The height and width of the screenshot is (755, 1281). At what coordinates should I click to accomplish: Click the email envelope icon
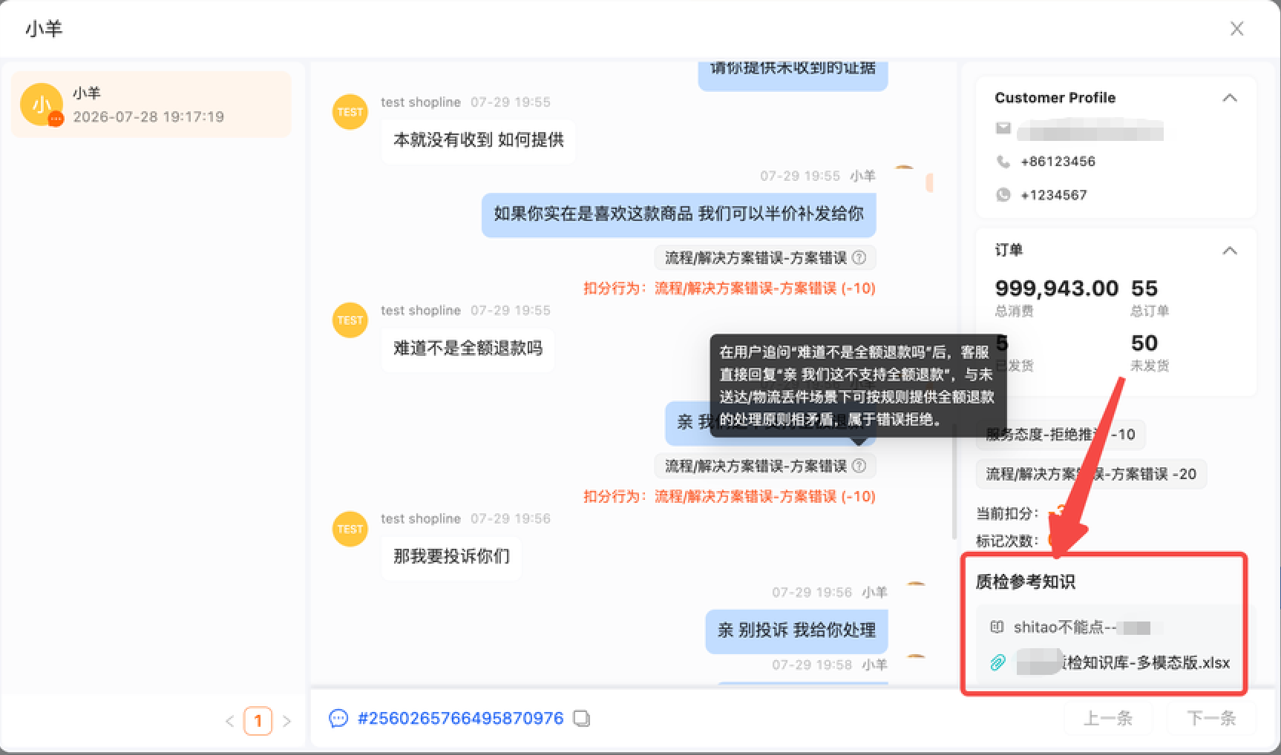pyautogui.click(x=1003, y=128)
